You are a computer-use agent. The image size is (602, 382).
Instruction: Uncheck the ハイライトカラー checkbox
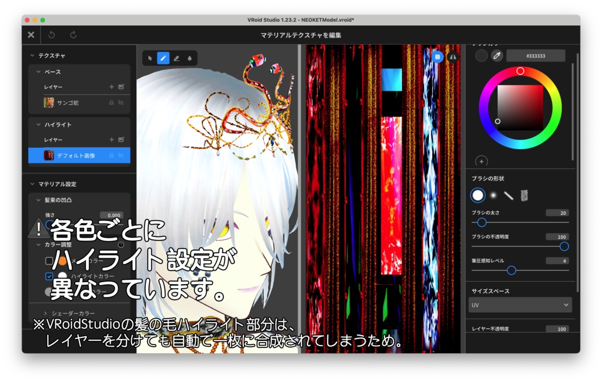click(x=49, y=276)
